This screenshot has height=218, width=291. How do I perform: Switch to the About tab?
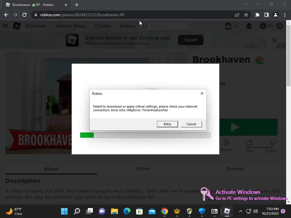(x=51, y=169)
